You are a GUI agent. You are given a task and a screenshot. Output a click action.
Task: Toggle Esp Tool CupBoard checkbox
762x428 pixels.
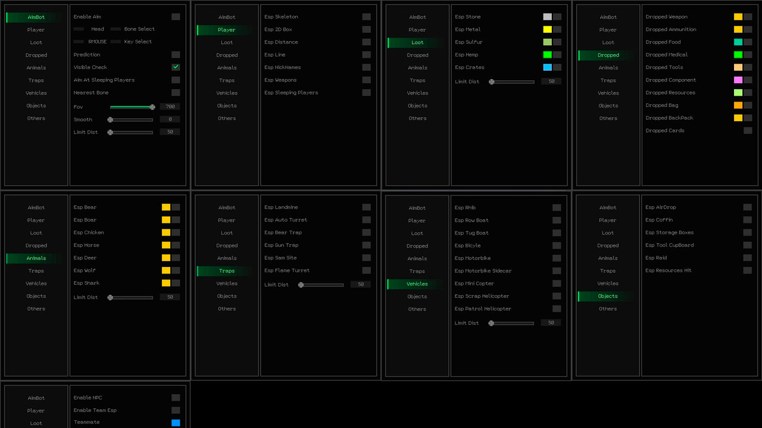[x=748, y=245]
